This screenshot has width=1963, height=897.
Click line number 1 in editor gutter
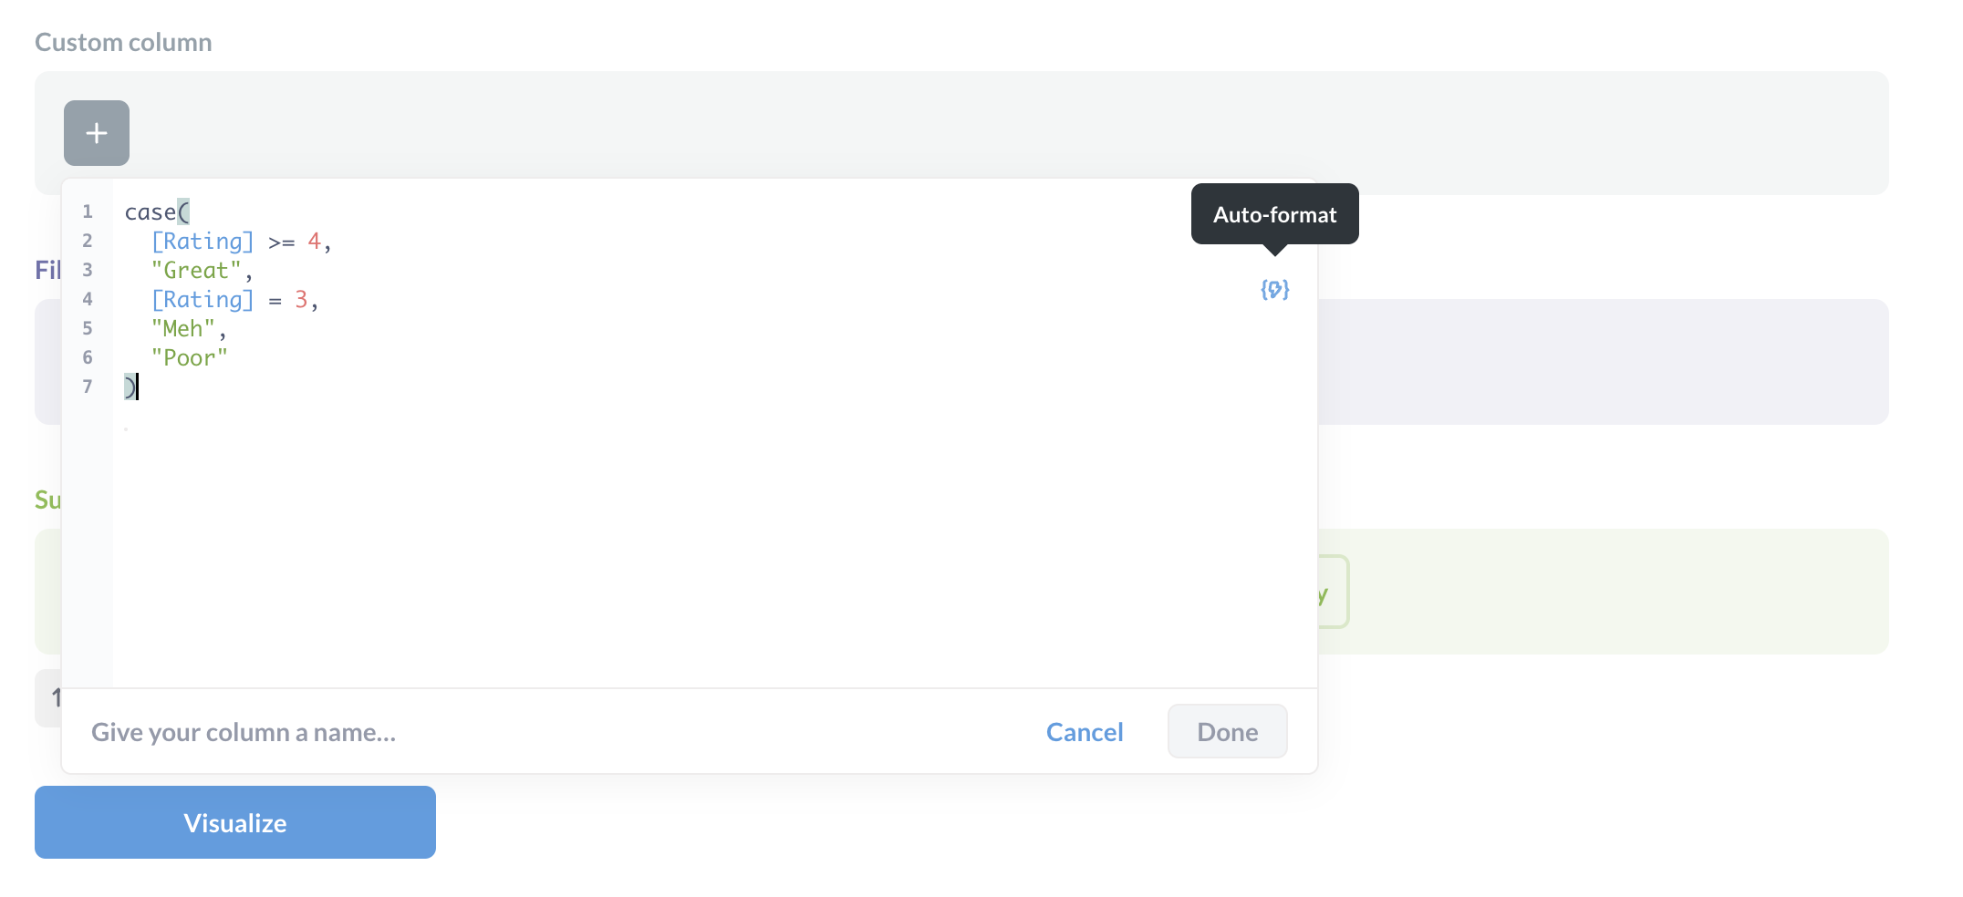coord(88,212)
